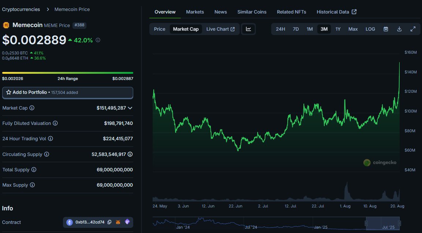This screenshot has height=233, width=422.
Task: Add token to MetaMask fox icon
Action: click(118, 222)
